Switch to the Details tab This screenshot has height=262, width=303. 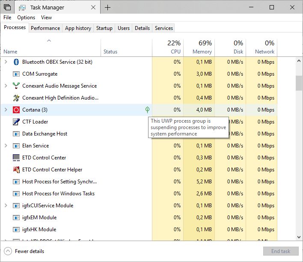point(142,28)
